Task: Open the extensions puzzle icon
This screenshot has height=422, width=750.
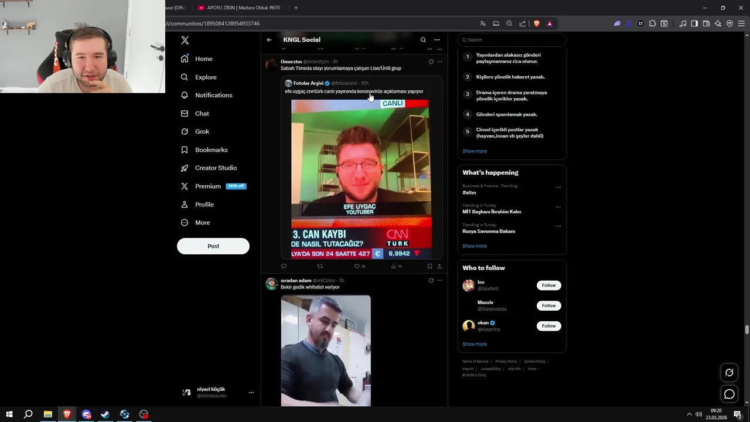Action: point(652,23)
